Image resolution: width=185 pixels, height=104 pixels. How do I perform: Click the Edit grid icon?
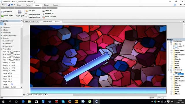click(x=27, y=11)
